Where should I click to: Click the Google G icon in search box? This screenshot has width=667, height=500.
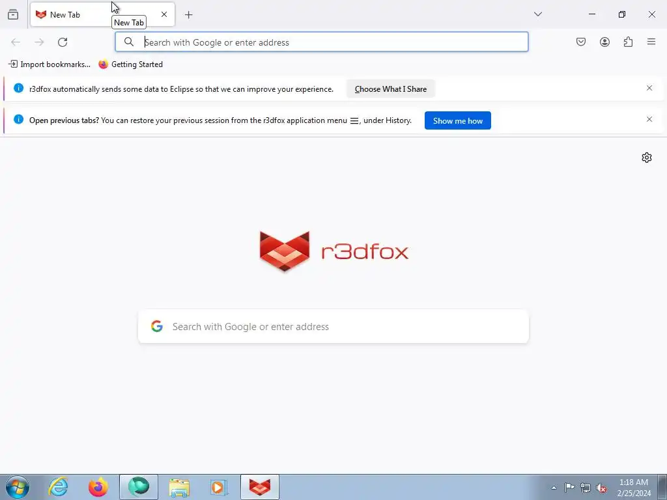coord(157,326)
